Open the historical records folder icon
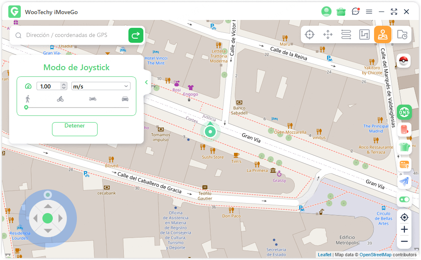This screenshot has width=421, height=260. (402, 35)
